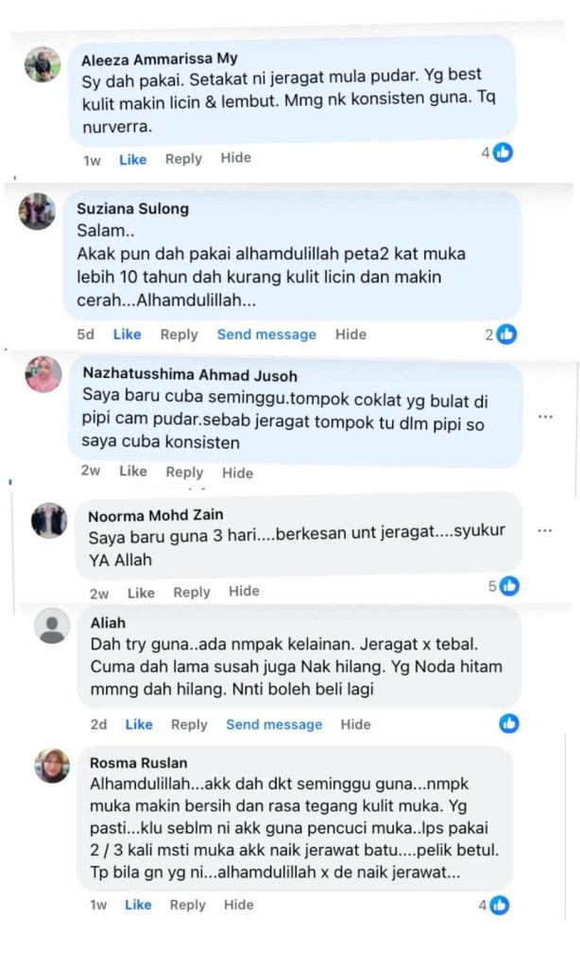Click the like reaction icon on Aleeza's comment
The image size is (580, 968).
503,152
